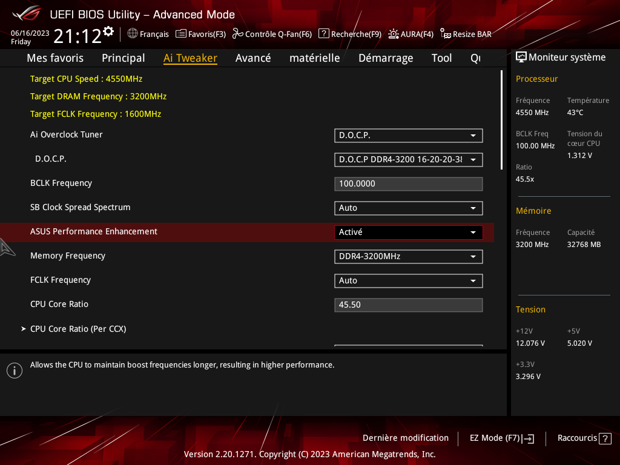620x465 pixels.
Task: Open Favoris(F3) list
Action: click(x=200, y=34)
